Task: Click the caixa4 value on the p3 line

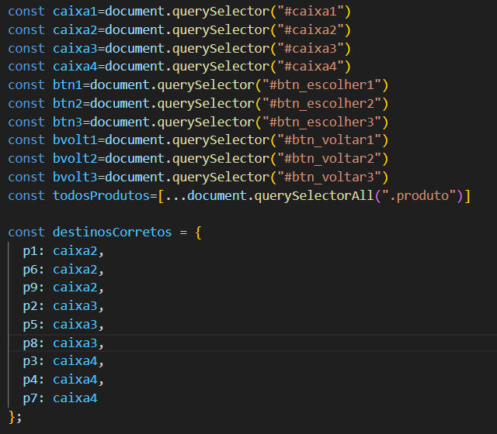Action: (75, 361)
